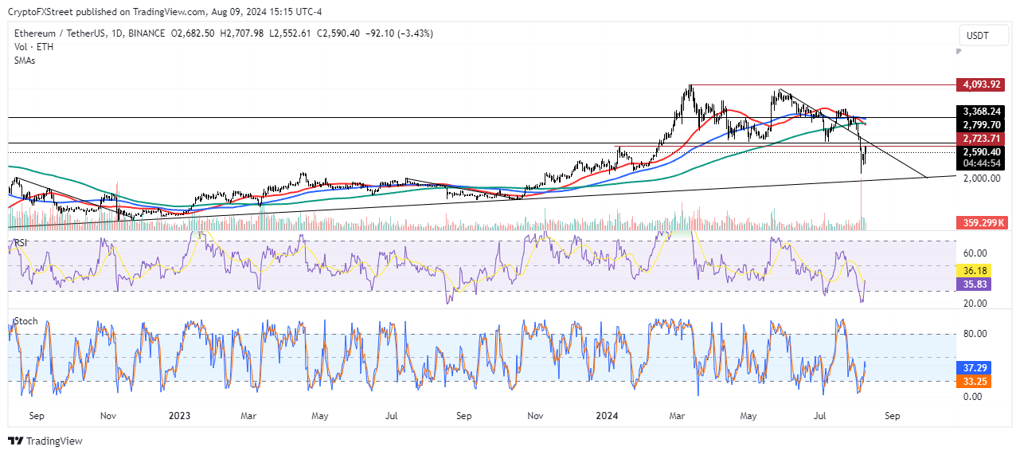This screenshot has width=1020, height=455.
Task: Click the yellow 36.18 RSI value label
Action: click(x=975, y=271)
